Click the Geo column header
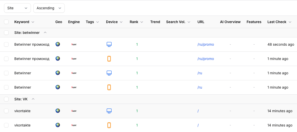The height and width of the screenshot is (132, 297). [x=59, y=22]
